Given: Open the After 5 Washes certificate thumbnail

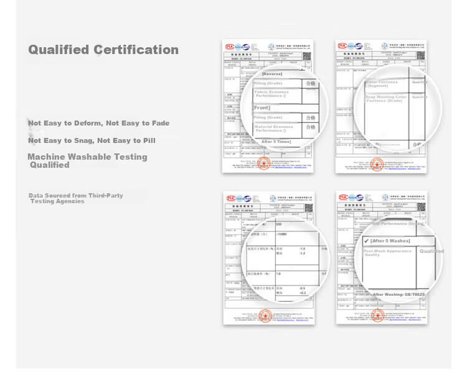Looking at the screenshot, I should coord(382,257).
